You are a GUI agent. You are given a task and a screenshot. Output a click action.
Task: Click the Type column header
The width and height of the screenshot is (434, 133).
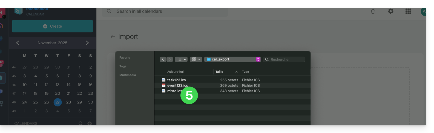point(246,72)
